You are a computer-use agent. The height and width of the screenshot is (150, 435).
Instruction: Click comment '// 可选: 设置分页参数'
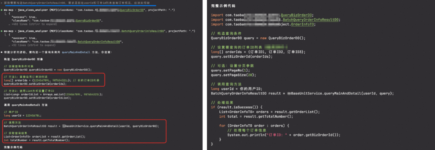232,66
